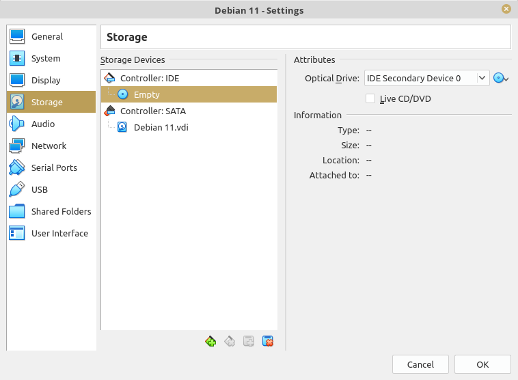Confirm settings with OK
The image size is (518, 380).
tap(482, 364)
